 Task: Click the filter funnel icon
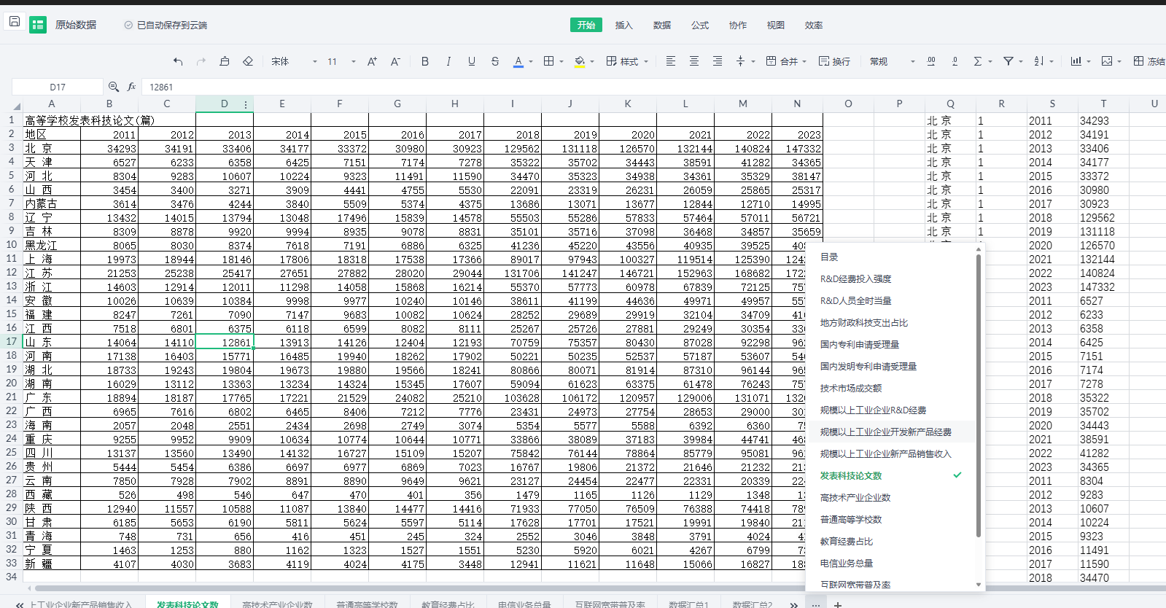click(1008, 61)
